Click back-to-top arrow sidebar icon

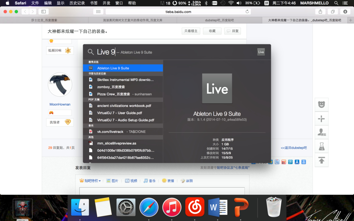321,160
